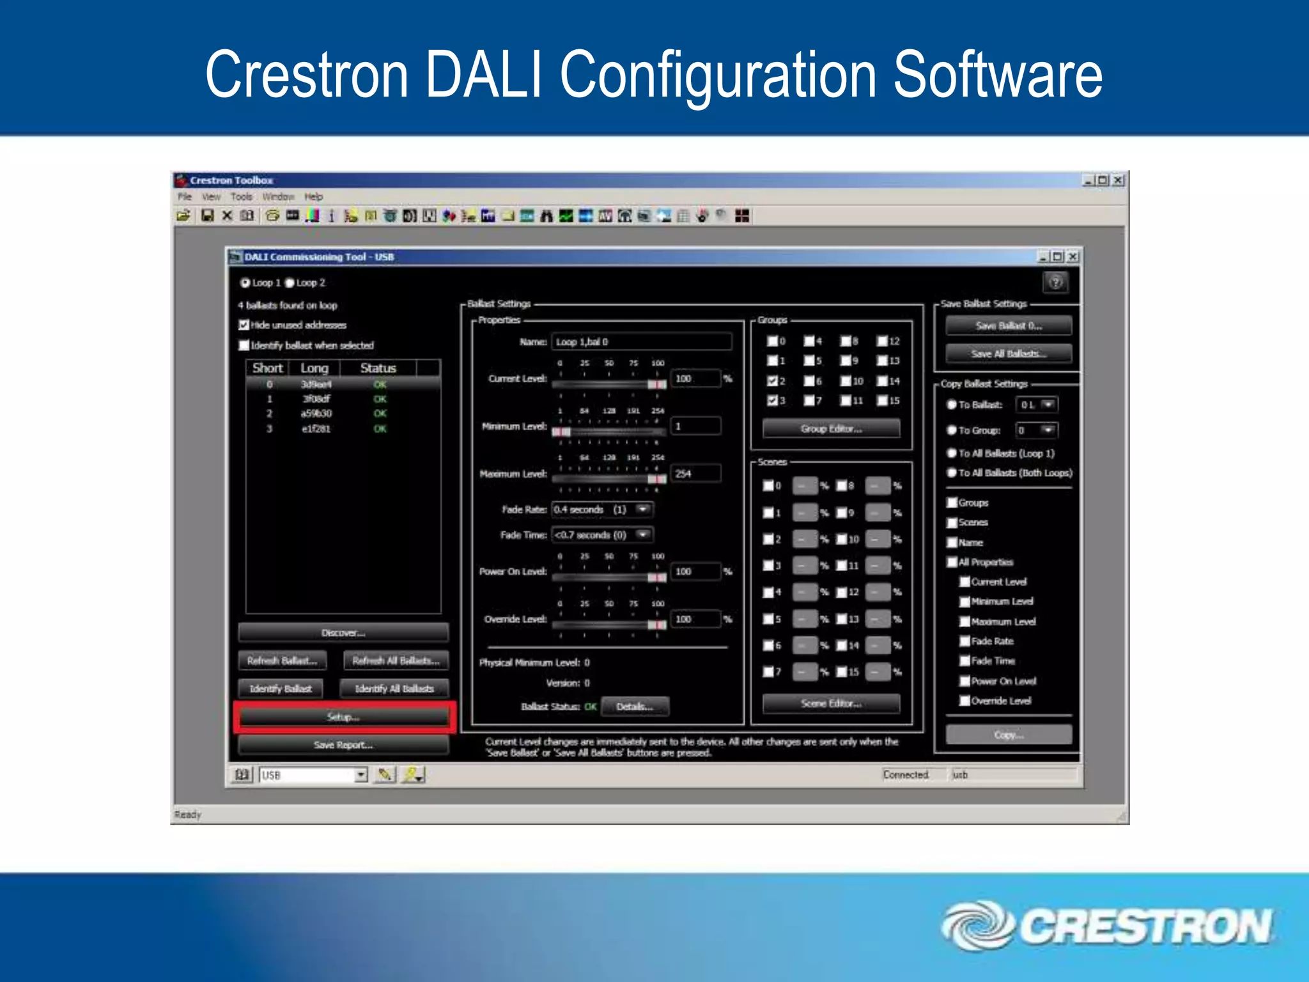The image size is (1309, 982).
Task: Click the W document toolbar icon
Action: pos(429,216)
